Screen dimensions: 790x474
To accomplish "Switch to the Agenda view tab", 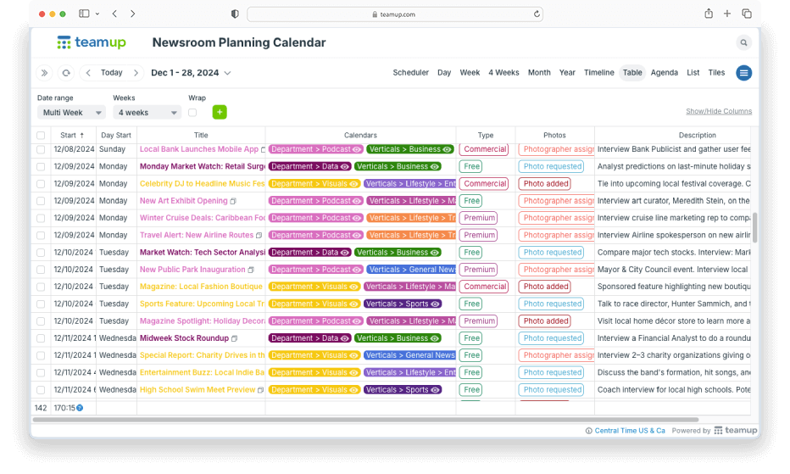I will click(664, 73).
